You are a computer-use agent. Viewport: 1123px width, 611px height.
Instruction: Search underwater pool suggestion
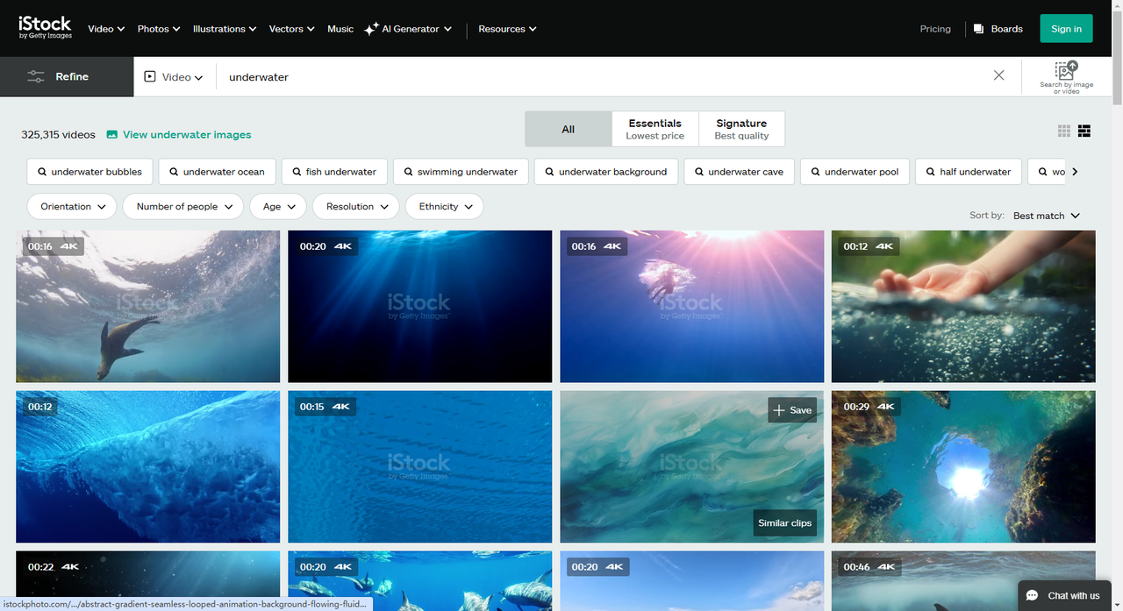(855, 172)
